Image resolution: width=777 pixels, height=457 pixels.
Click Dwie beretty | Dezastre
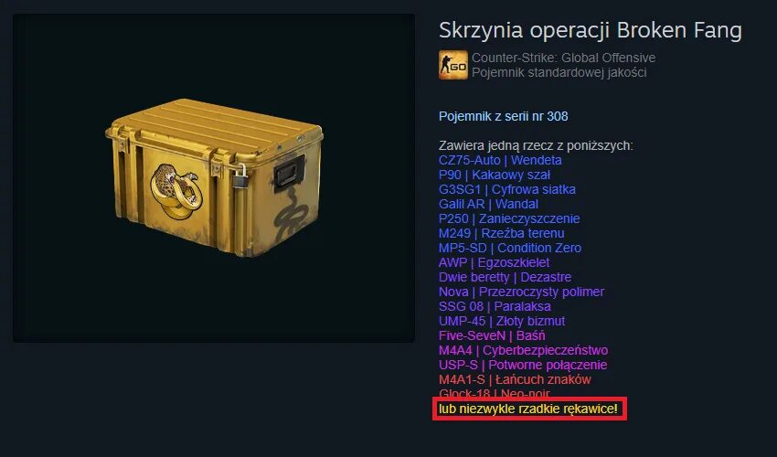coord(505,277)
